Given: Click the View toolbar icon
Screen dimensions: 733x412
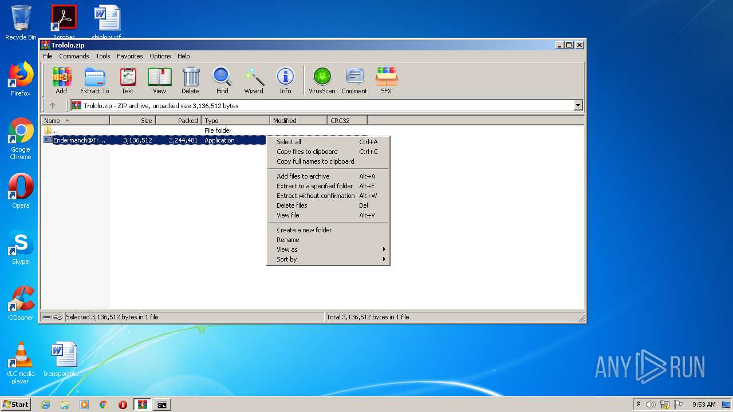Looking at the screenshot, I should click(x=159, y=81).
